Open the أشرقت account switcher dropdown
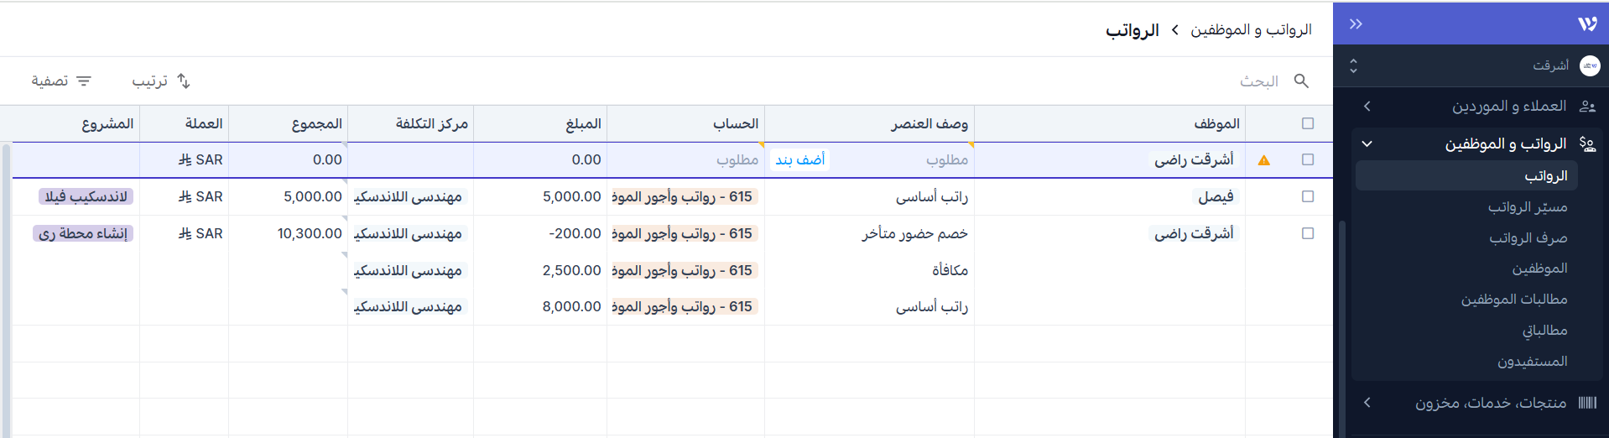This screenshot has width=1609, height=438. (x=1353, y=65)
